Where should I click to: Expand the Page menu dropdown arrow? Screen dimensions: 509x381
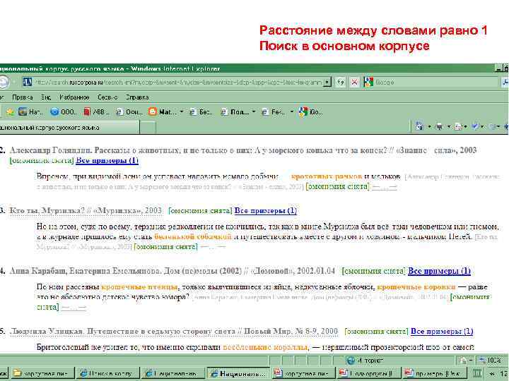tap(465, 127)
